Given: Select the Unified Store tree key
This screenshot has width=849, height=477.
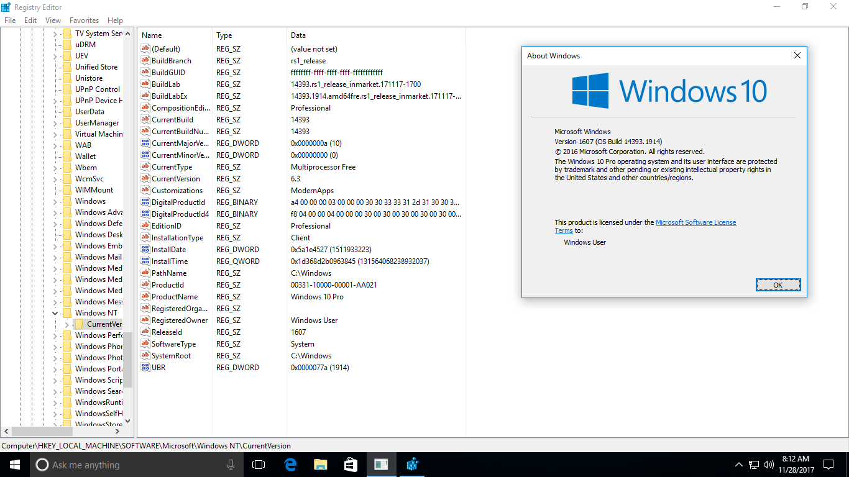Looking at the screenshot, I should 96,67.
